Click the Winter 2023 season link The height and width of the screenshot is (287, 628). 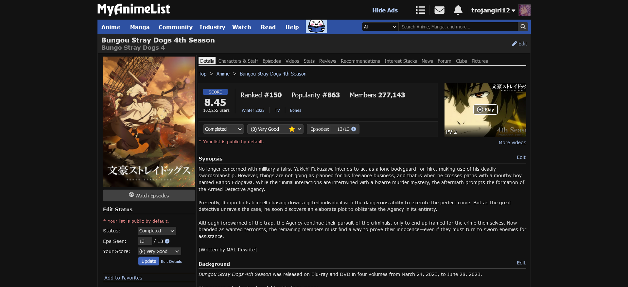pos(253,110)
